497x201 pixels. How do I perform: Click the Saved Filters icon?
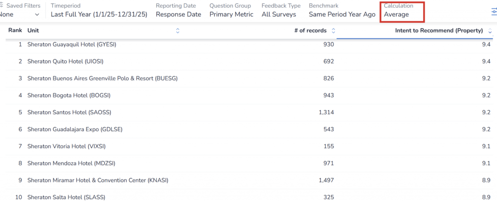tap(2, 5)
